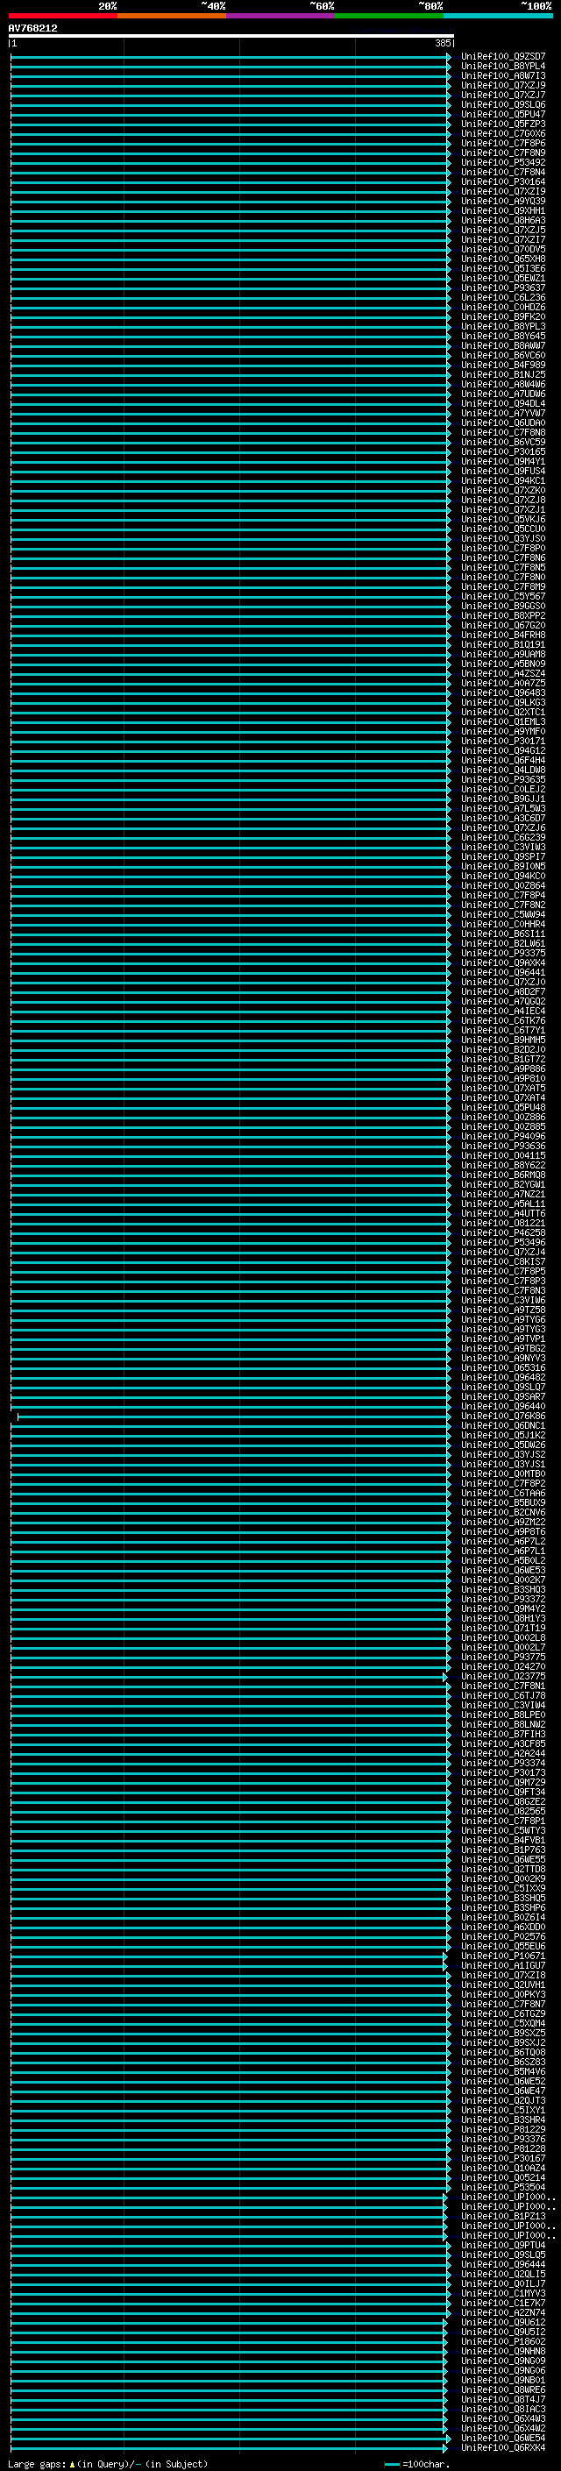
Task: Select label UniRef100_P30164
Action: click(x=502, y=181)
